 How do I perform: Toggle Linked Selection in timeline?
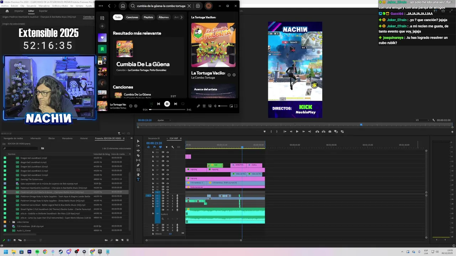[160, 147]
